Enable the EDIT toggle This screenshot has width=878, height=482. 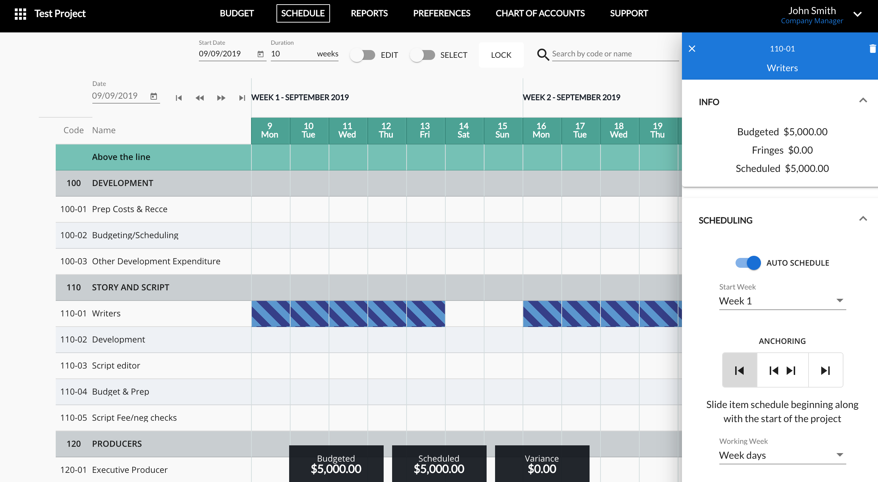pos(362,55)
